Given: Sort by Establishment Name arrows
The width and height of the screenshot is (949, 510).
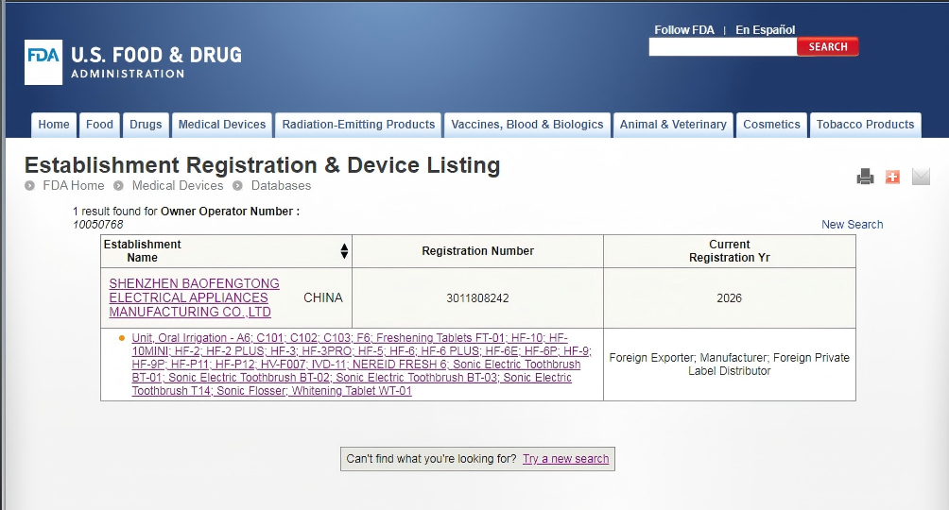Looking at the screenshot, I should click(344, 251).
